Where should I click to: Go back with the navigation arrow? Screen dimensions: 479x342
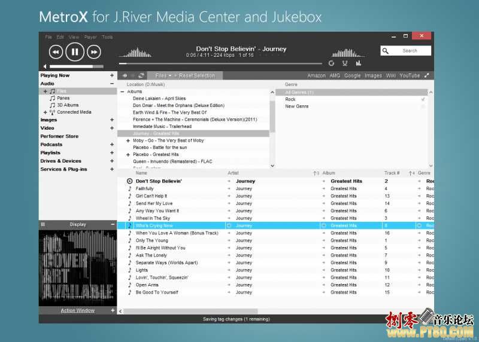click(125, 75)
